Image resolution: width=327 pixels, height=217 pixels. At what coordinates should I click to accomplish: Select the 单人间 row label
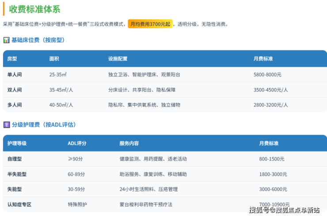pyautogui.click(x=15, y=75)
